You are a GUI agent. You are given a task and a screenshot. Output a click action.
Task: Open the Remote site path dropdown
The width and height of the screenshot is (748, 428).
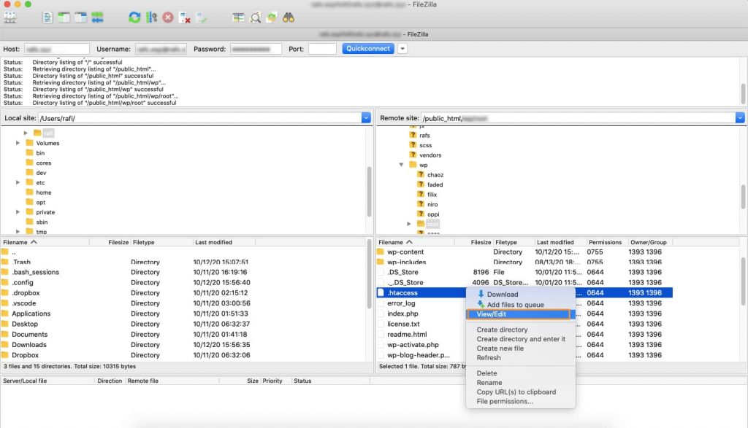click(x=740, y=118)
